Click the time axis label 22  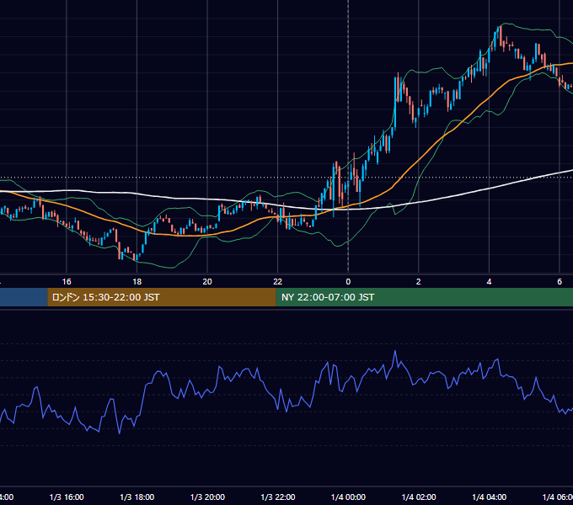(278, 282)
